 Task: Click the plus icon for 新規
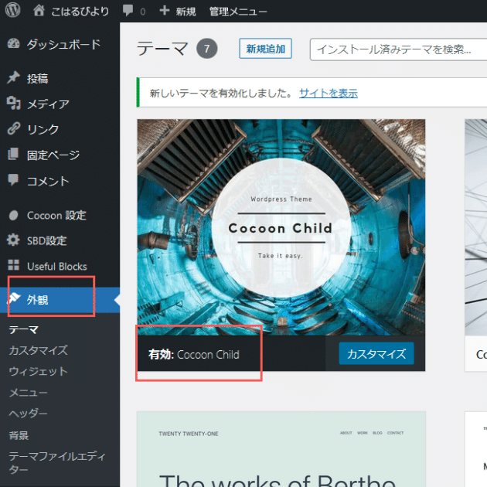coord(165,11)
